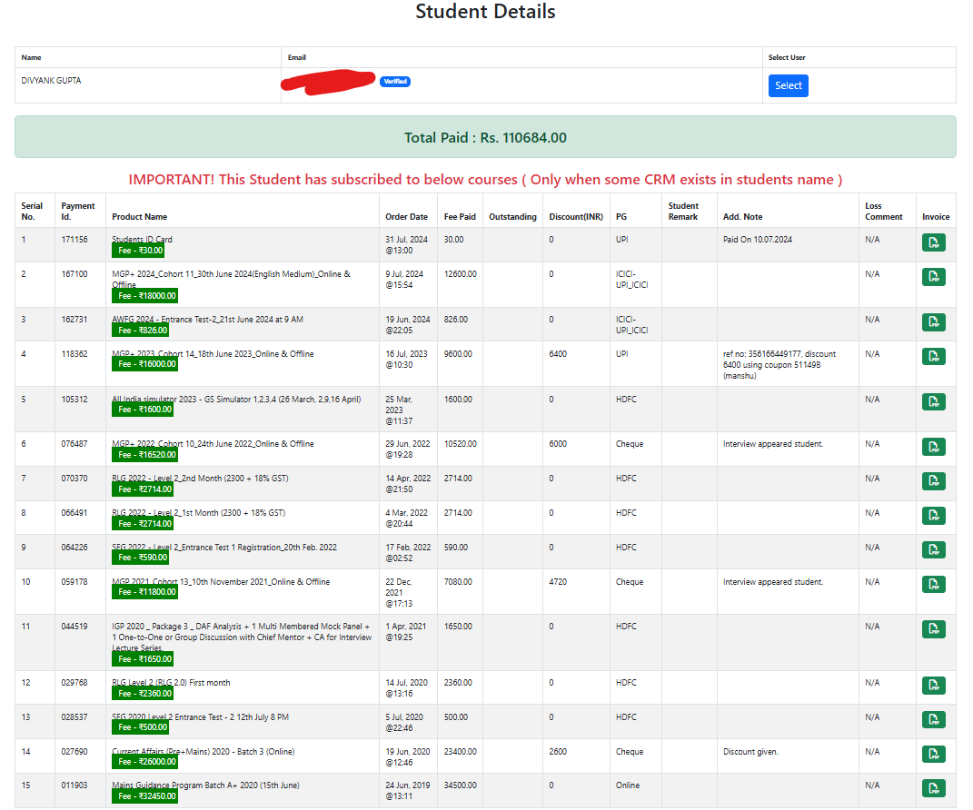Image resolution: width=973 pixels, height=810 pixels.
Task: Click the blue Select user button
Action: click(x=788, y=85)
